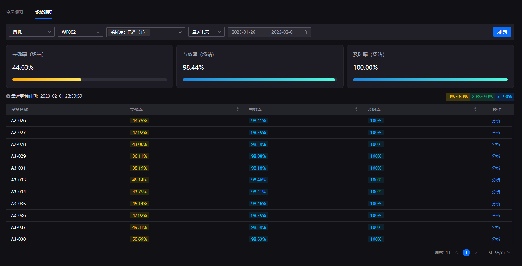Sort table by 及时率 column arrows

tap(475, 109)
